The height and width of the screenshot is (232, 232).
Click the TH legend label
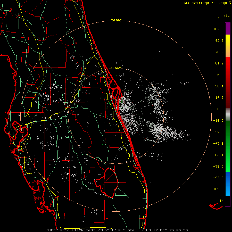pos(221,201)
